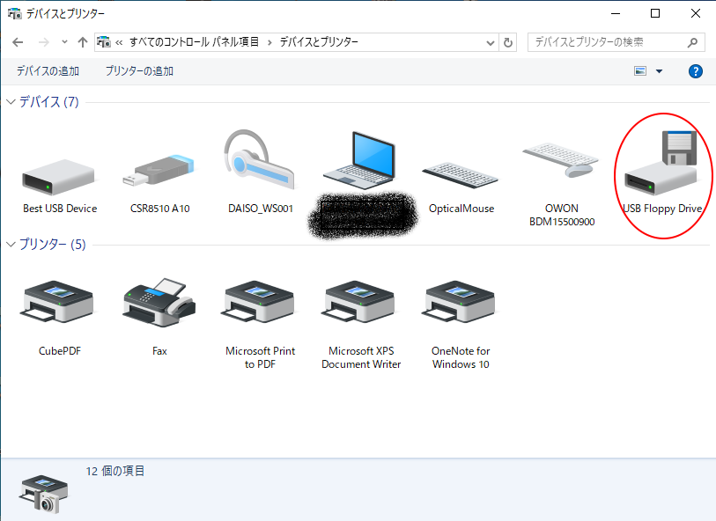Click the Best USB Device label
Viewport: 716px width, 521px height.
(x=60, y=209)
